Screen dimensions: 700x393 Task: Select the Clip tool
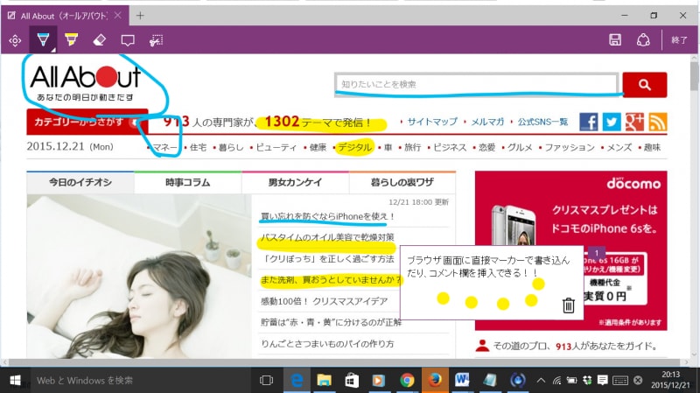tap(157, 39)
